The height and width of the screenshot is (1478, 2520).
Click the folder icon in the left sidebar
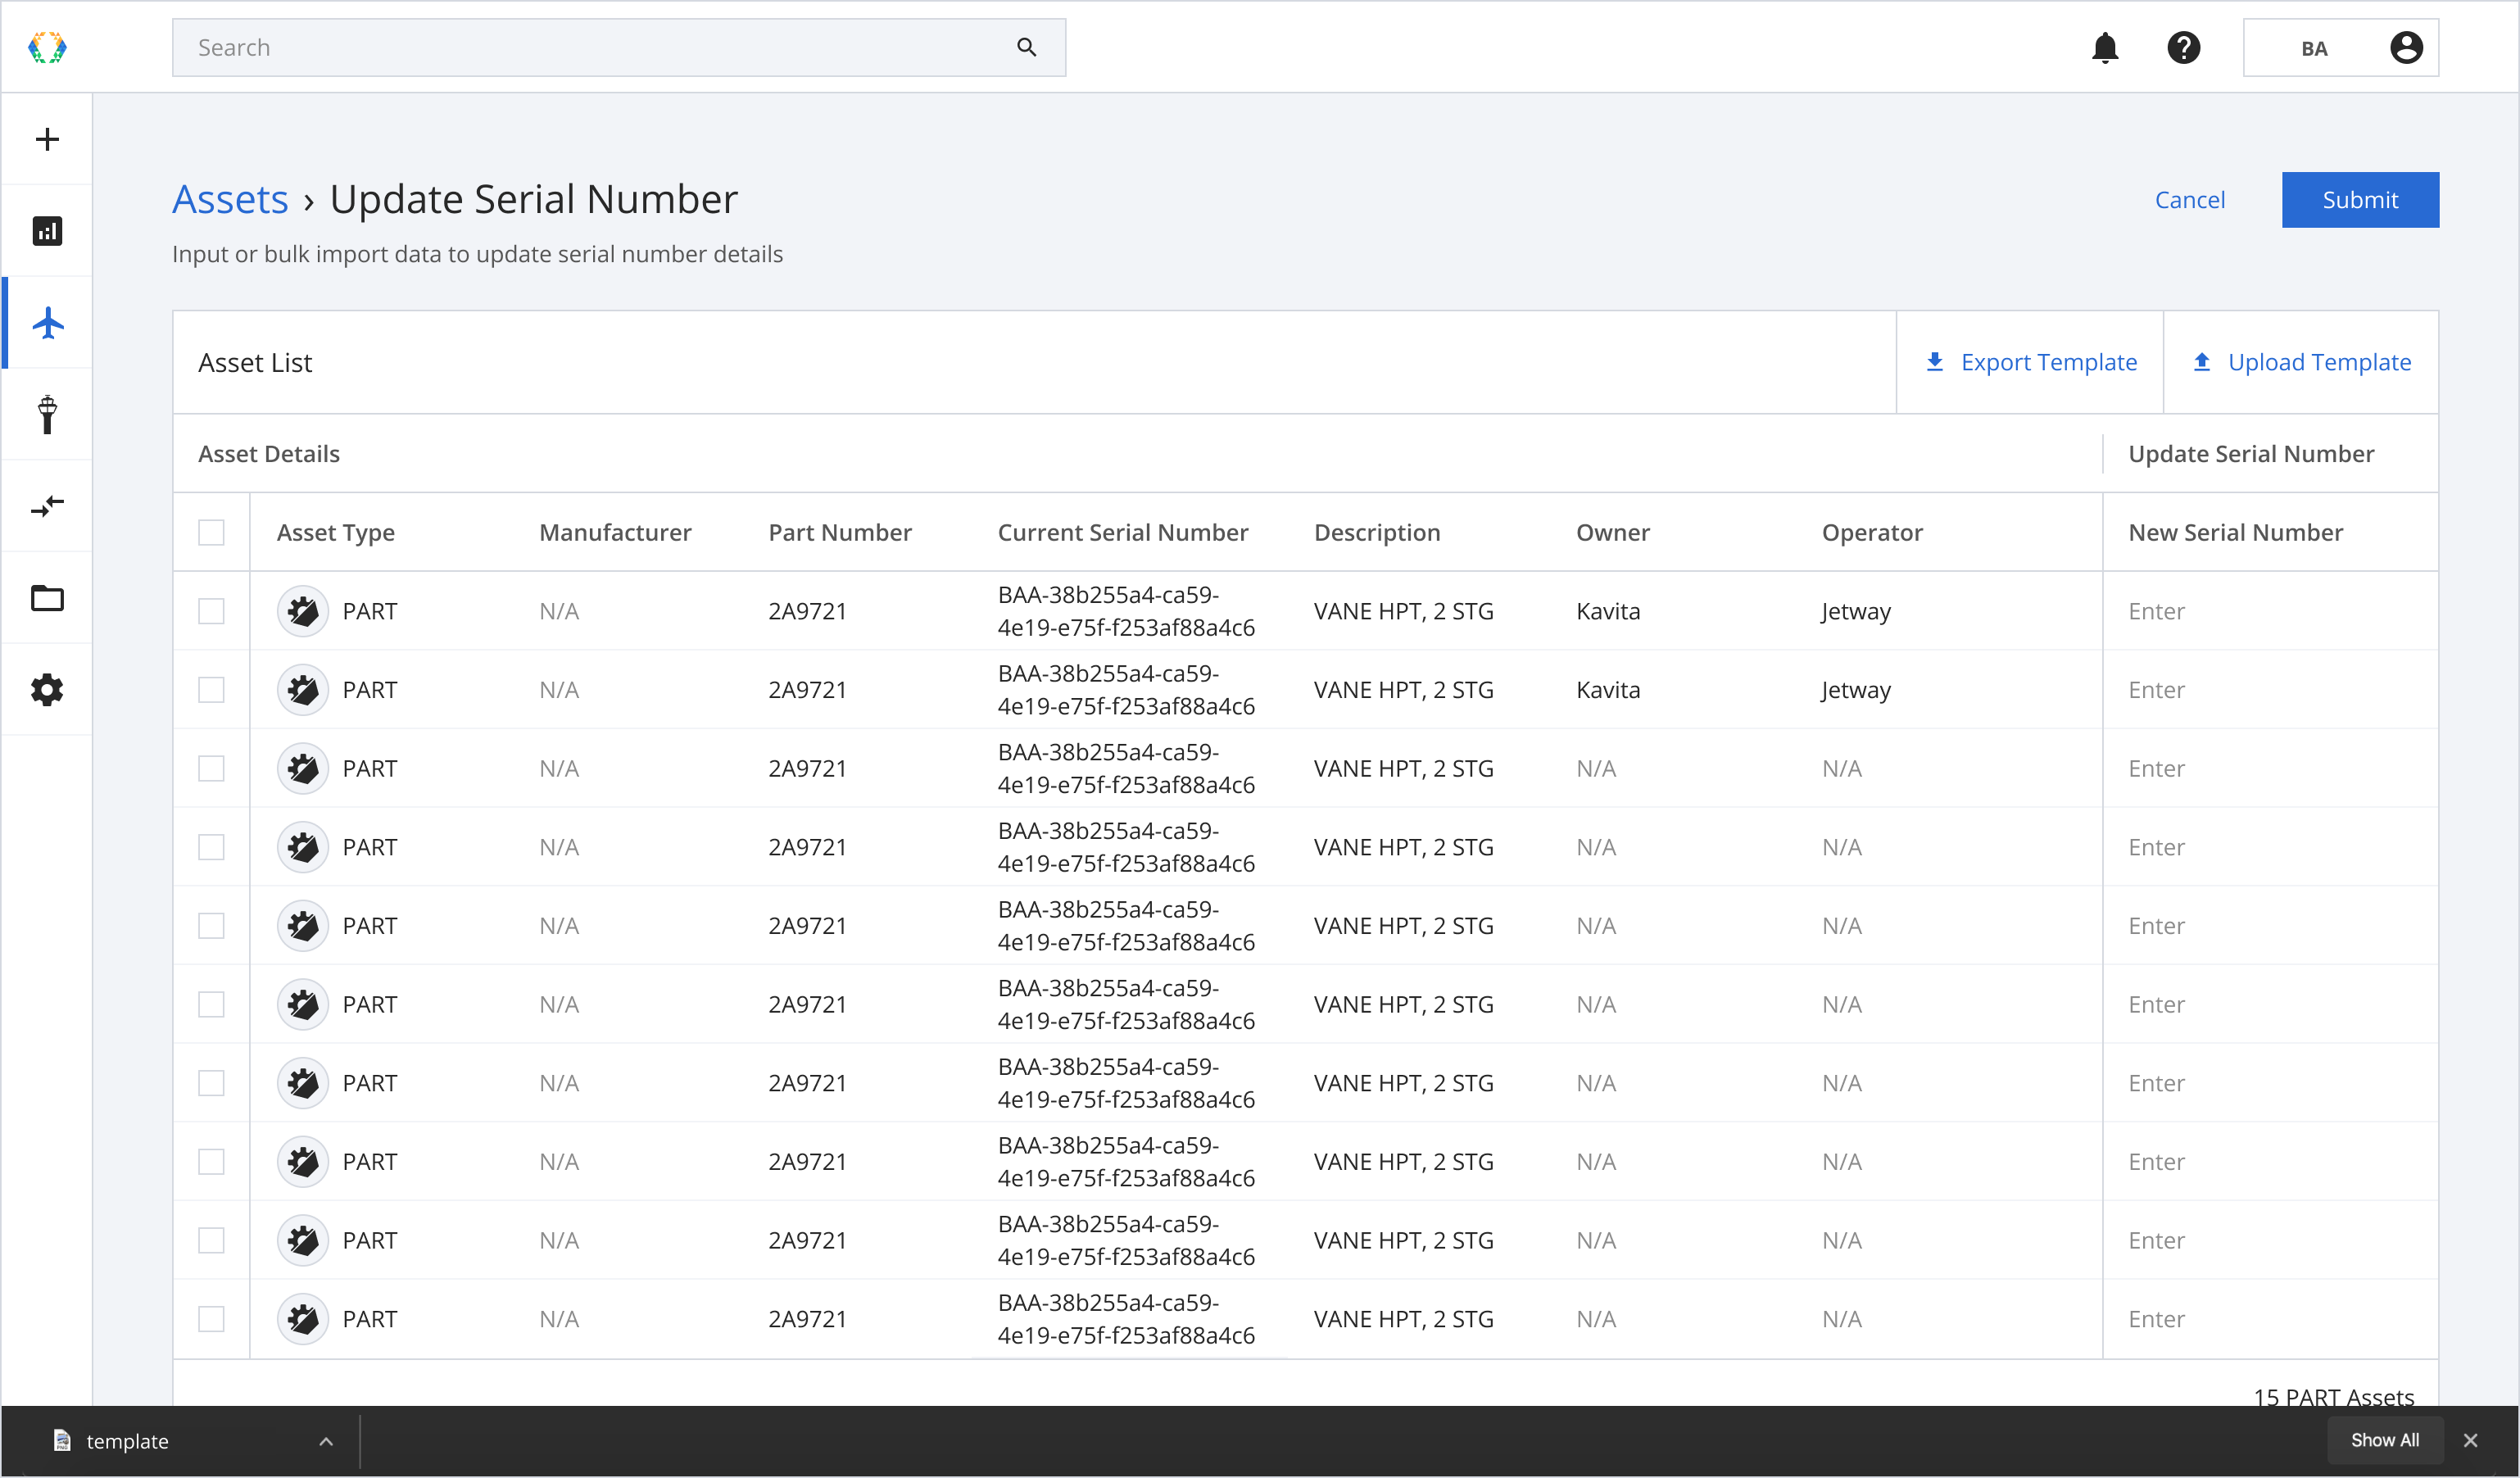48,598
